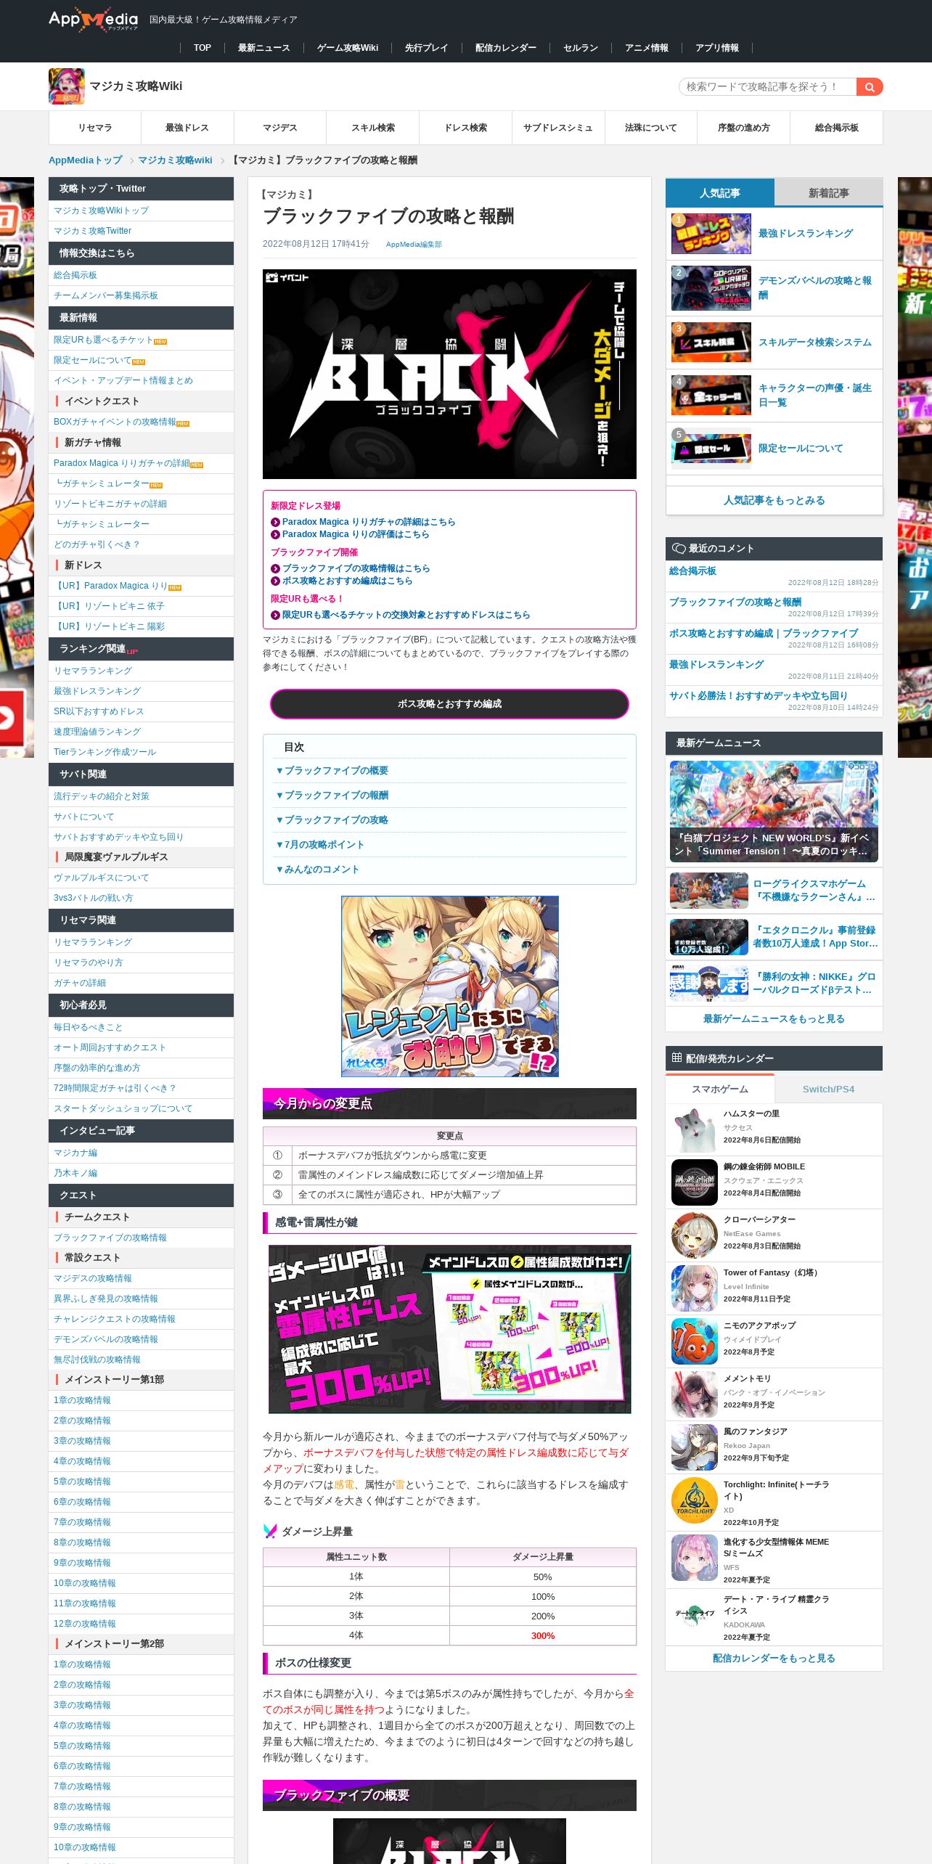Click the デート・ア・ライブ app icon
Viewport: 932px width, 1864px height.
[695, 1615]
